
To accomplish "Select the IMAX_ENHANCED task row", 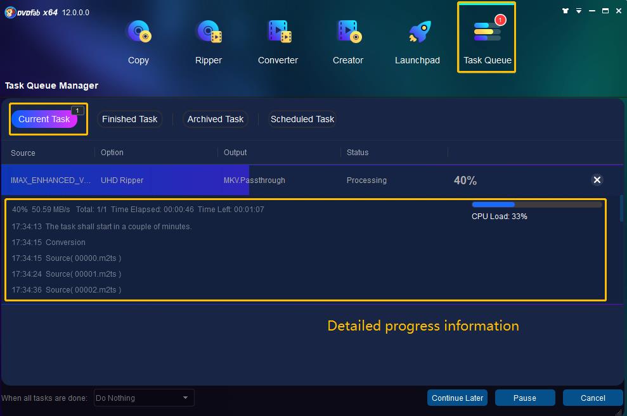I will [51, 180].
